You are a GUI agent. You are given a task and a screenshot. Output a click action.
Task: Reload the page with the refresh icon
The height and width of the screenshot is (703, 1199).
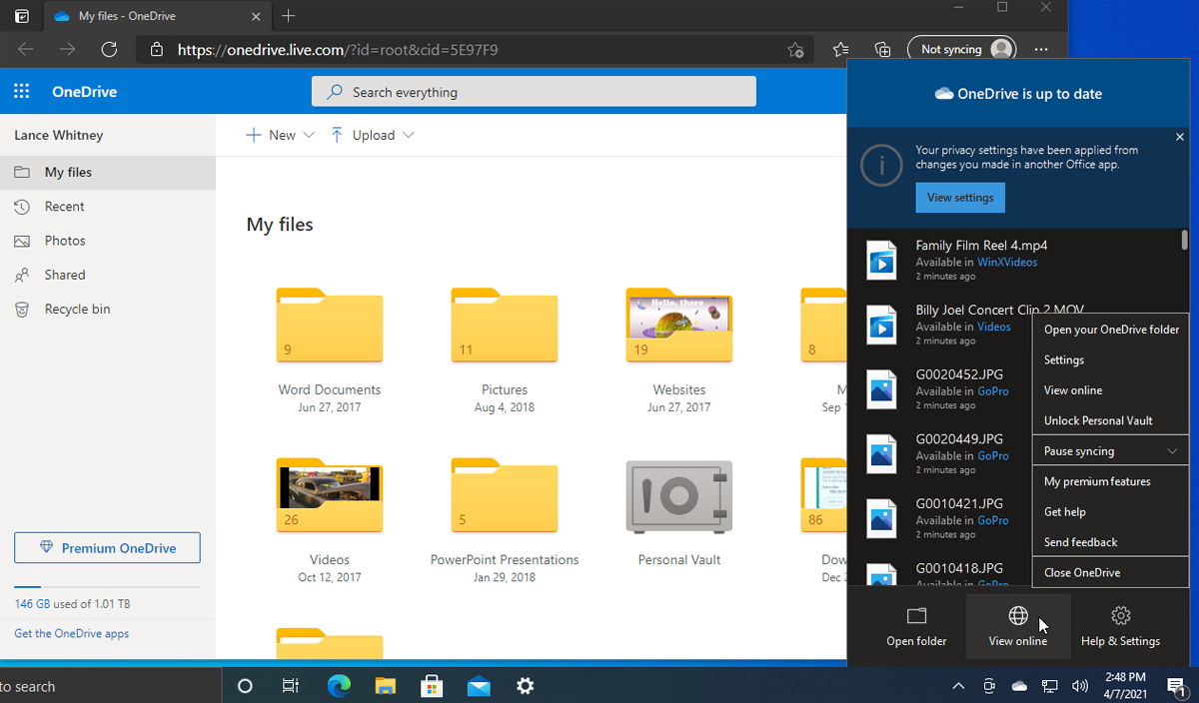click(110, 49)
